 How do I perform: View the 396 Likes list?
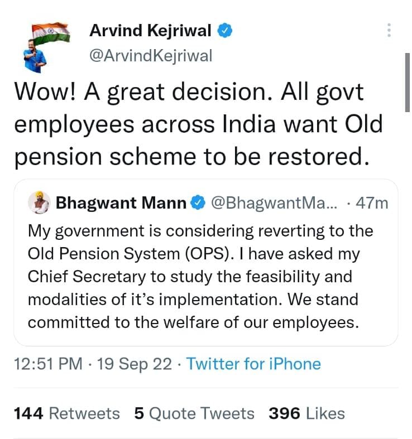[x=307, y=413]
